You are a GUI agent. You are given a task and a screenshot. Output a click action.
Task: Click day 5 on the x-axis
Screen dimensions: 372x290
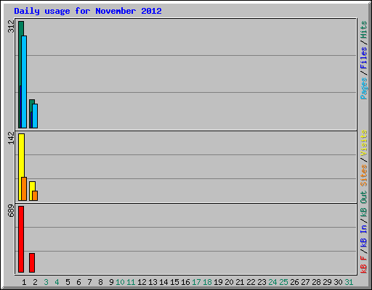pos(68,282)
